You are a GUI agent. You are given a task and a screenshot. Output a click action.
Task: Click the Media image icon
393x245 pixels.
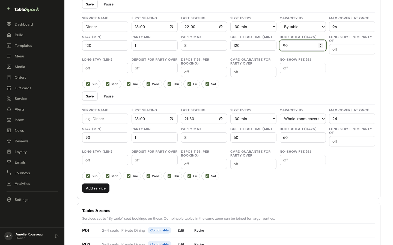pyautogui.click(x=9, y=67)
